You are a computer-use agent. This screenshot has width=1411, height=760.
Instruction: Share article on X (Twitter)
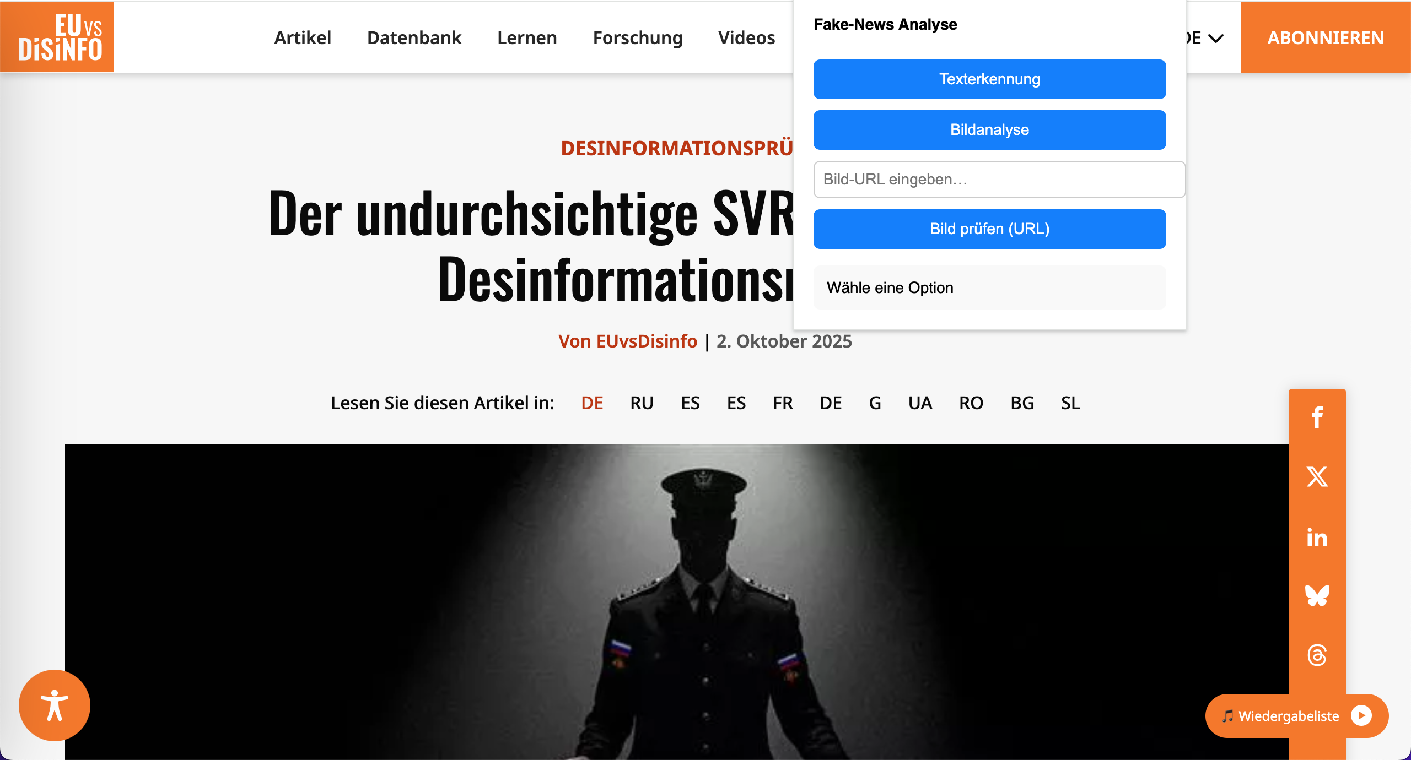(x=1317, y=477)
